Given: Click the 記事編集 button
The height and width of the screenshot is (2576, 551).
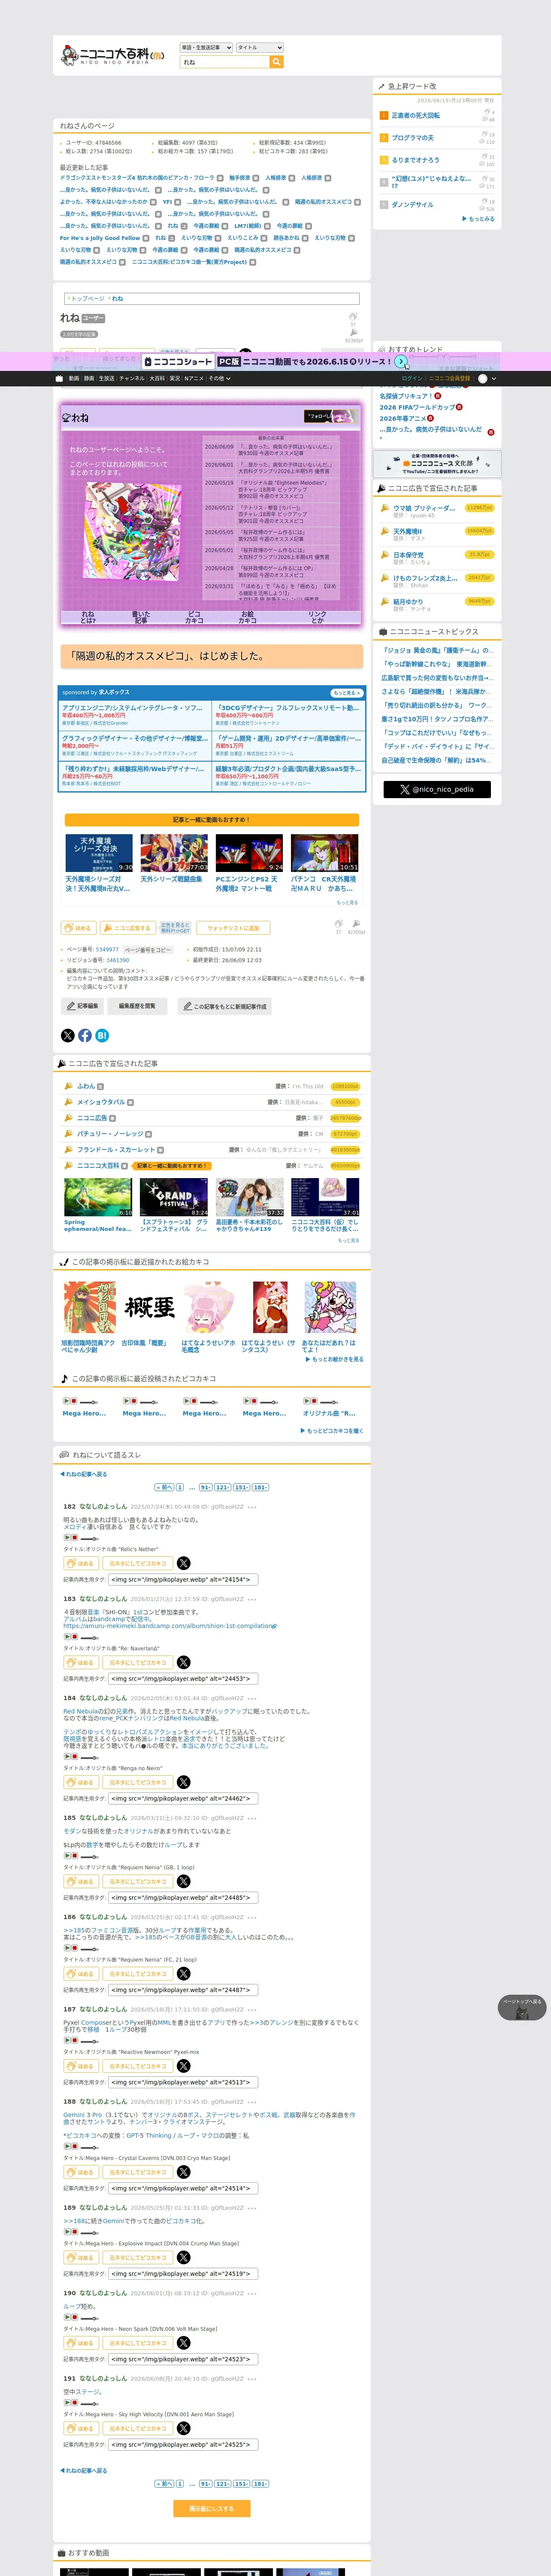Looking at the screenshot, I should (83, 1006).
